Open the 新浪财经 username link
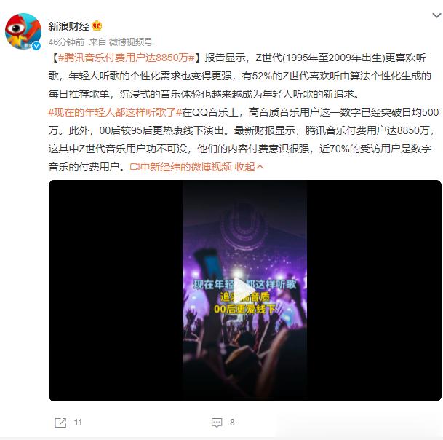This screenshot has height=440, width=443. point(68,26)
